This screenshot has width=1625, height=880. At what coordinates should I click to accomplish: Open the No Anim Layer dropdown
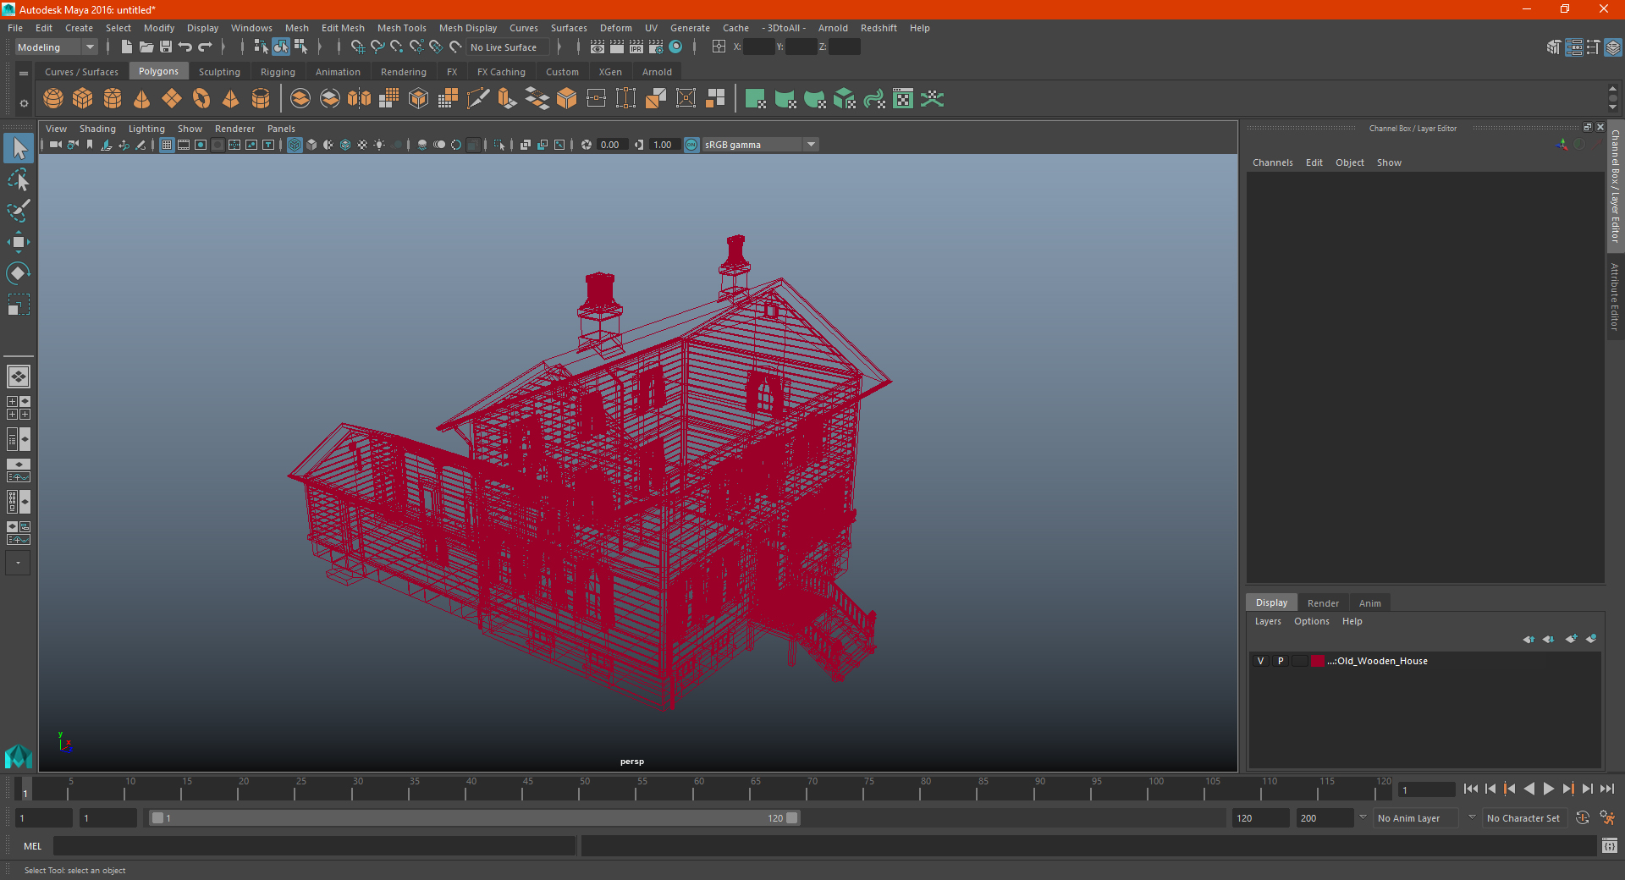point(1418,818)
